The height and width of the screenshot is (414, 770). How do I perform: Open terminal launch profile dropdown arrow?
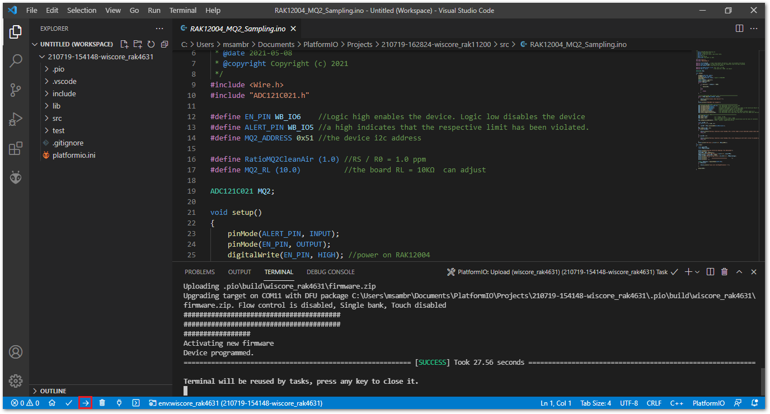[697, 272]
